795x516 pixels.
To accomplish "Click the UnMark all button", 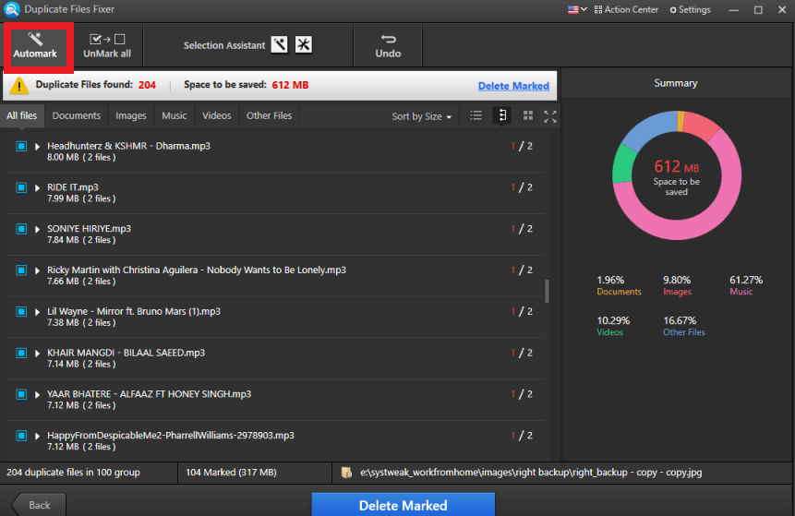I will point(107,44).
